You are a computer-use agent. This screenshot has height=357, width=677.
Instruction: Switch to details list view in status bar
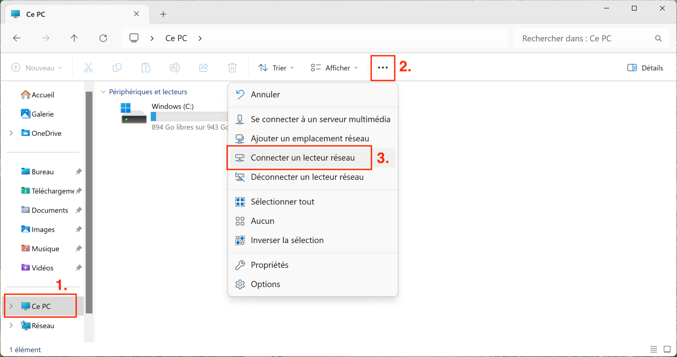[x=654, y=349]
